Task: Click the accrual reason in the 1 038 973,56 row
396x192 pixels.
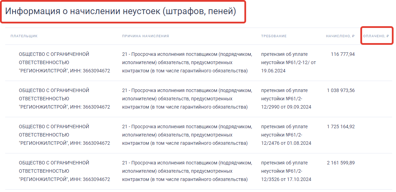Action: tap(187, 99)
